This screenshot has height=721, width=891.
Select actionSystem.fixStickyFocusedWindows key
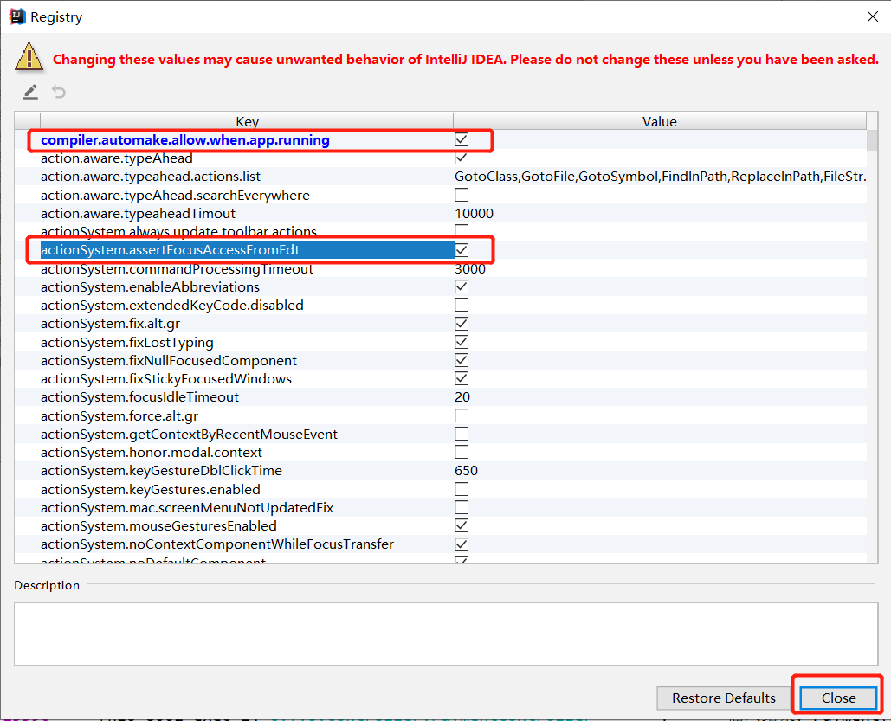click(166, 378)
